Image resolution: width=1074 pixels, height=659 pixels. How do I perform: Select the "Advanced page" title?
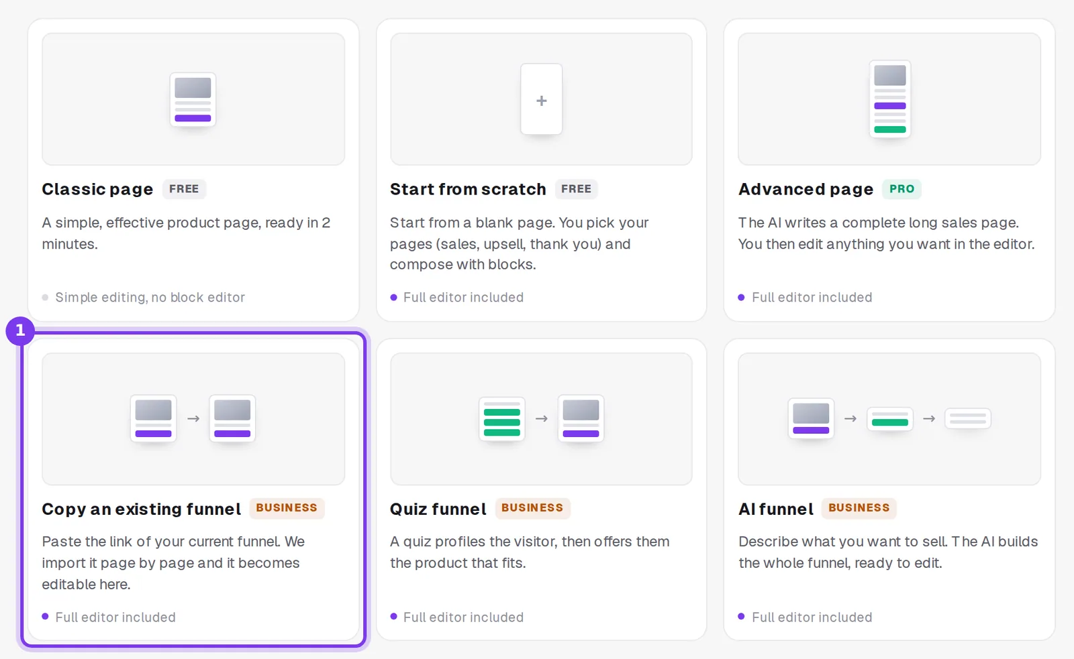click(x=805, y=189)
